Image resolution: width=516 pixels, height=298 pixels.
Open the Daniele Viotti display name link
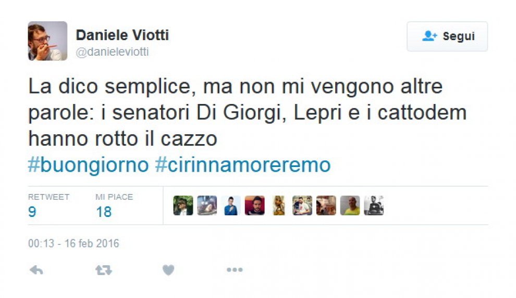tap(122, 35)
